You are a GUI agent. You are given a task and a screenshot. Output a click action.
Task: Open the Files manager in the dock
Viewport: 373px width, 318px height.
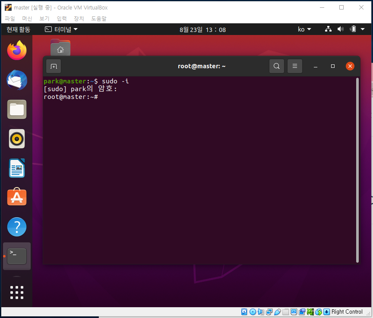tap(17, 109)
